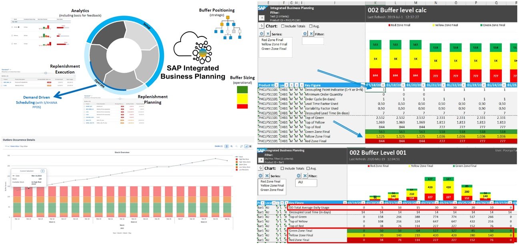
Task: Click Mar 14 stock data point on line
Action: coord(29,188)
